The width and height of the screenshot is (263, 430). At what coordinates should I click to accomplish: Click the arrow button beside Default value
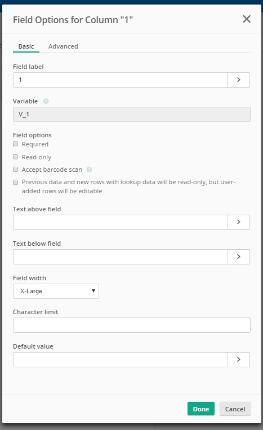point(239,359)
